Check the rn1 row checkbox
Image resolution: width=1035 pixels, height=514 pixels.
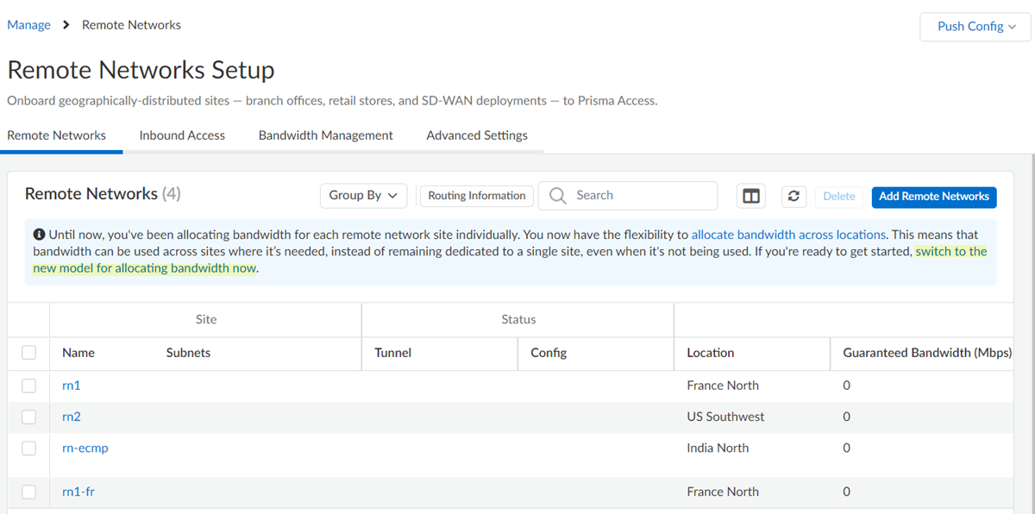point(28,385)
